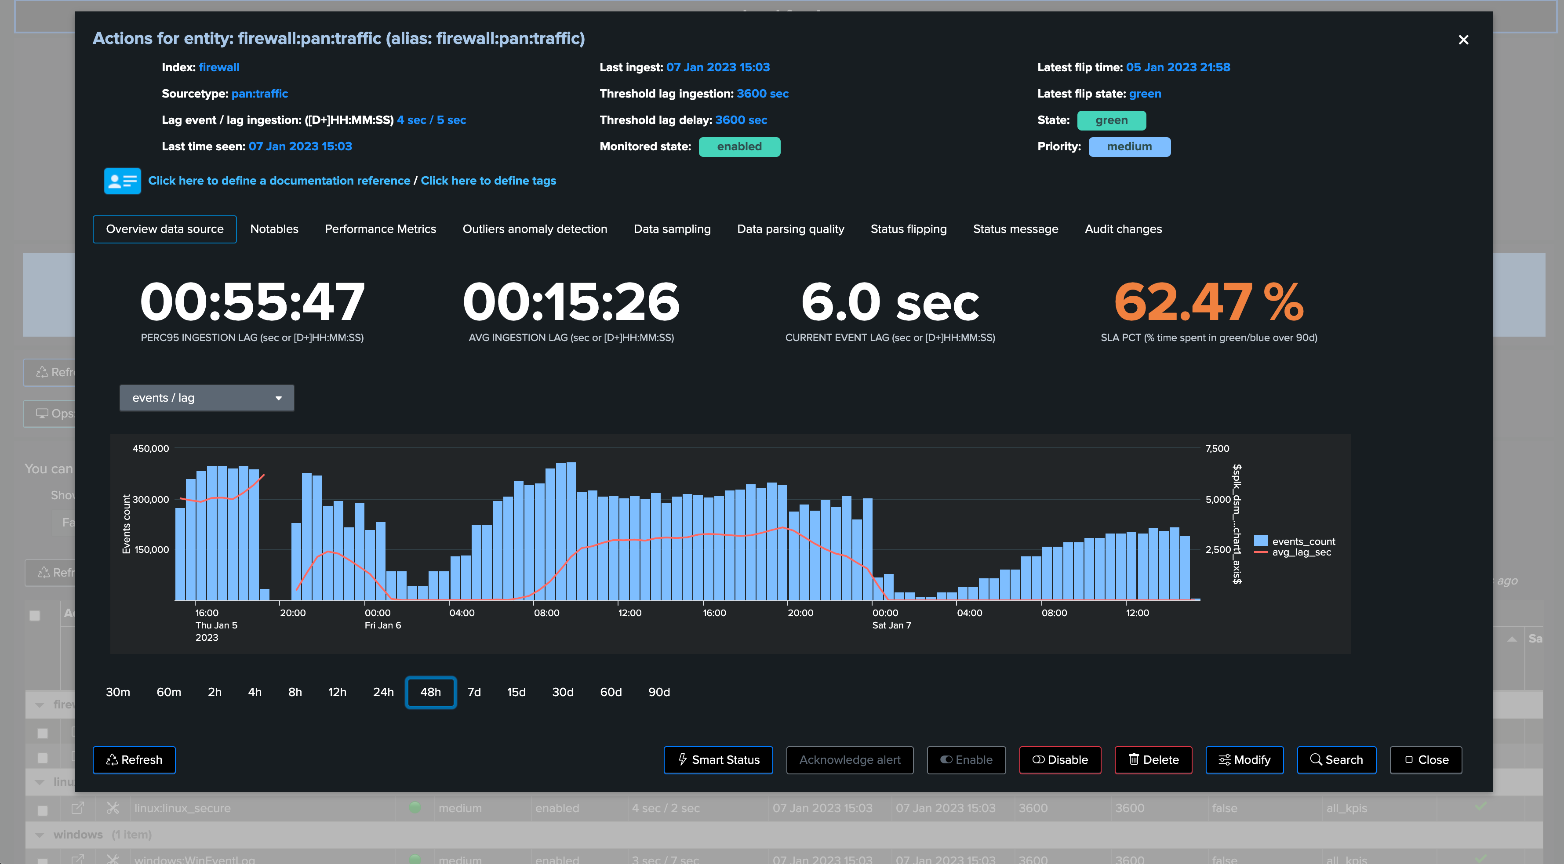
Task: Open linux:linux_secure external link icon in background
Action: point(78,808)
